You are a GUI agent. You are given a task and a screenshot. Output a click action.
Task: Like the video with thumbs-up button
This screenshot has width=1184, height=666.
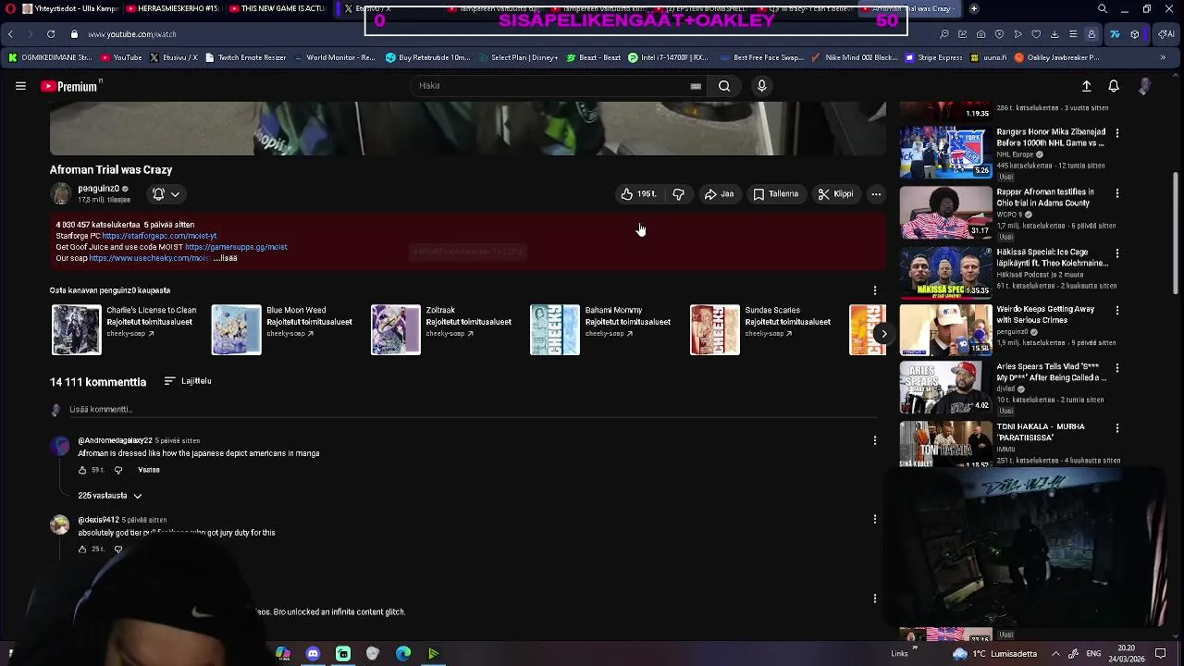coord(638,194)
